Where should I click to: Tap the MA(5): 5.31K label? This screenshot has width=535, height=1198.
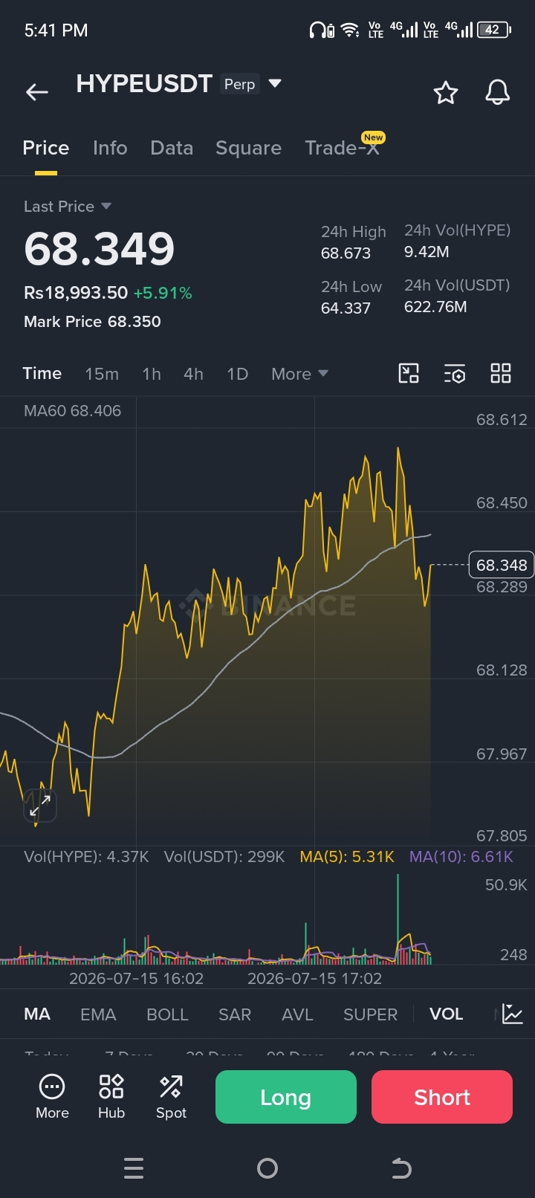[347, 856]
